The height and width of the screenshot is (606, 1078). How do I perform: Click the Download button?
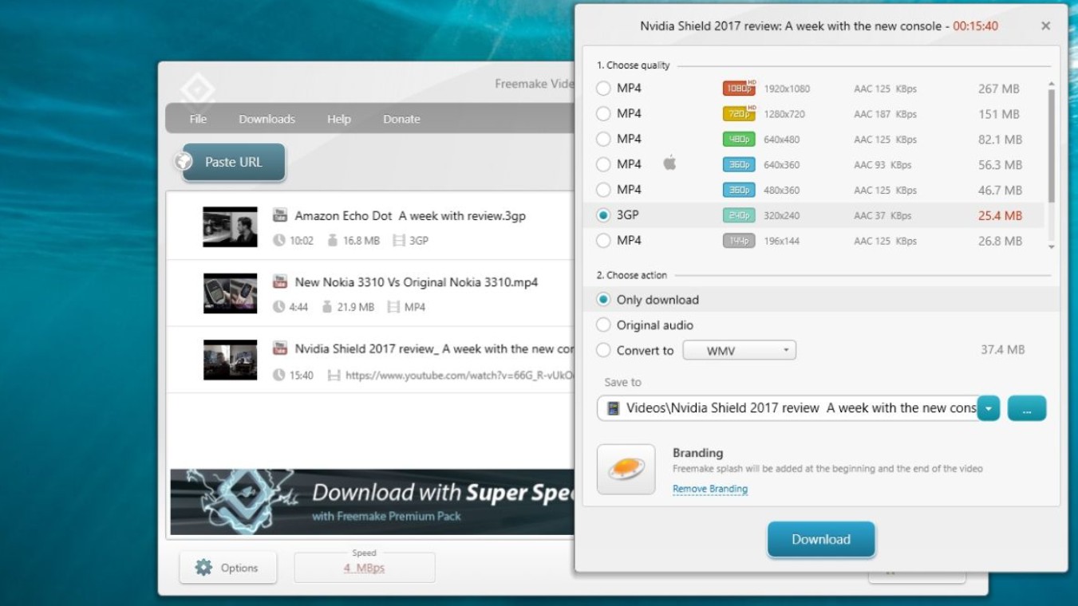pos(821,540)
